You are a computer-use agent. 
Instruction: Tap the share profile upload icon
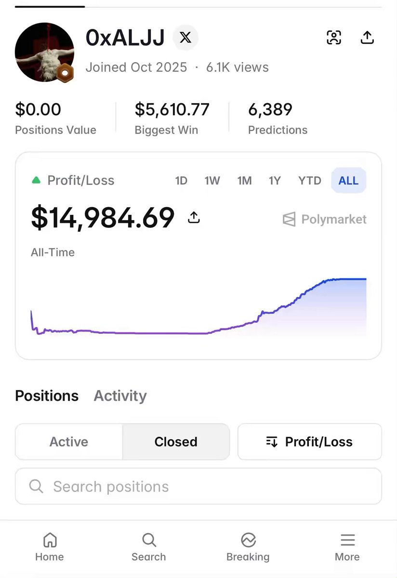point(367,38)
